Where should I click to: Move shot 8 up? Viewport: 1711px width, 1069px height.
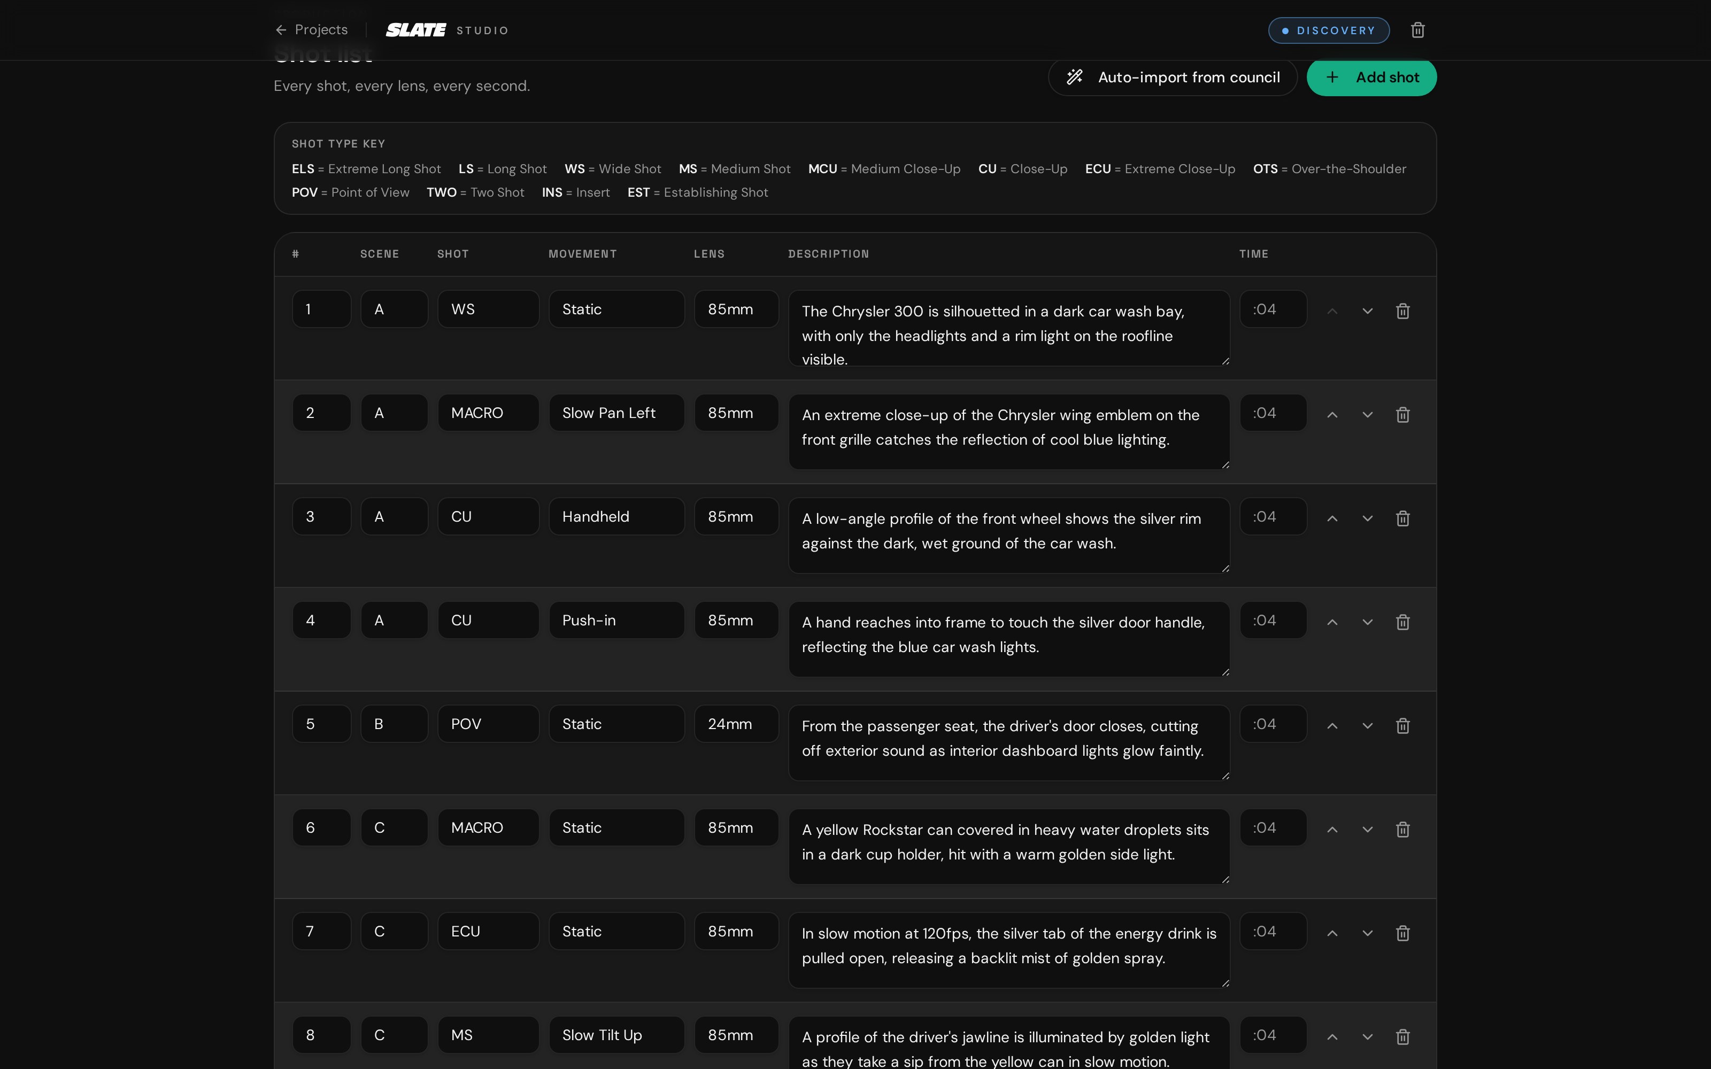point(1332,1036)
